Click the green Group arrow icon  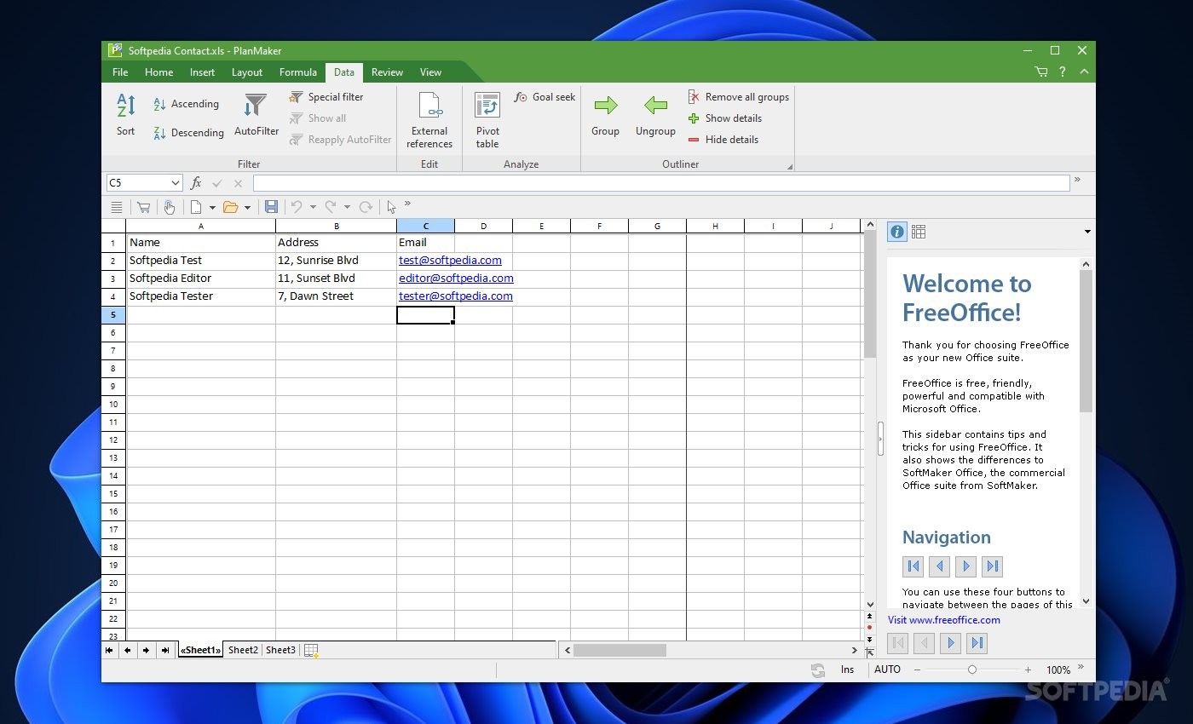tap(606, 106)
